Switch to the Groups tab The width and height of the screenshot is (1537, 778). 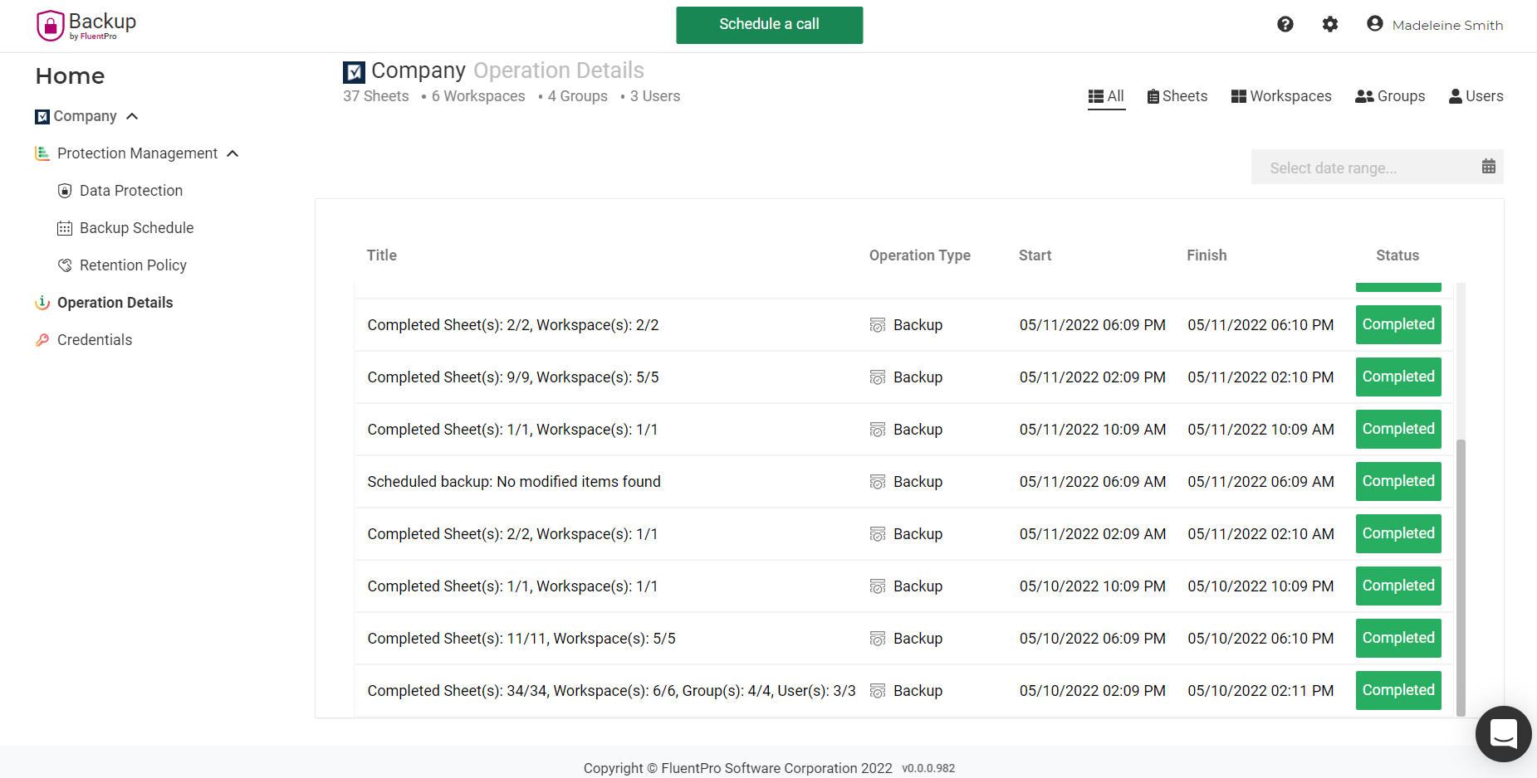pyautogui.click(x=1389, y=96)
